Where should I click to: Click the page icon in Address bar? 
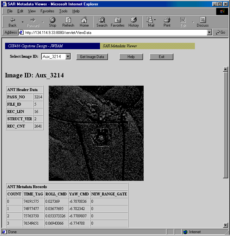pyautogui.click(x=21, y=32)
